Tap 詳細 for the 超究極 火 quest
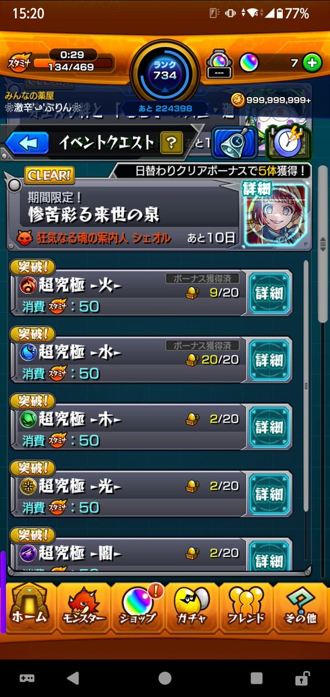The image size is (330, 697). (270, 293)
